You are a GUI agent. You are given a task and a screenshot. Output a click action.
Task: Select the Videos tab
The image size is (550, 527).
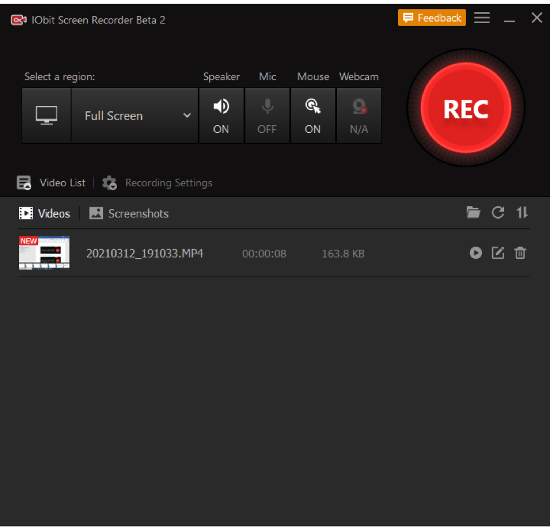pyautogui.click(x=45, y=213)
